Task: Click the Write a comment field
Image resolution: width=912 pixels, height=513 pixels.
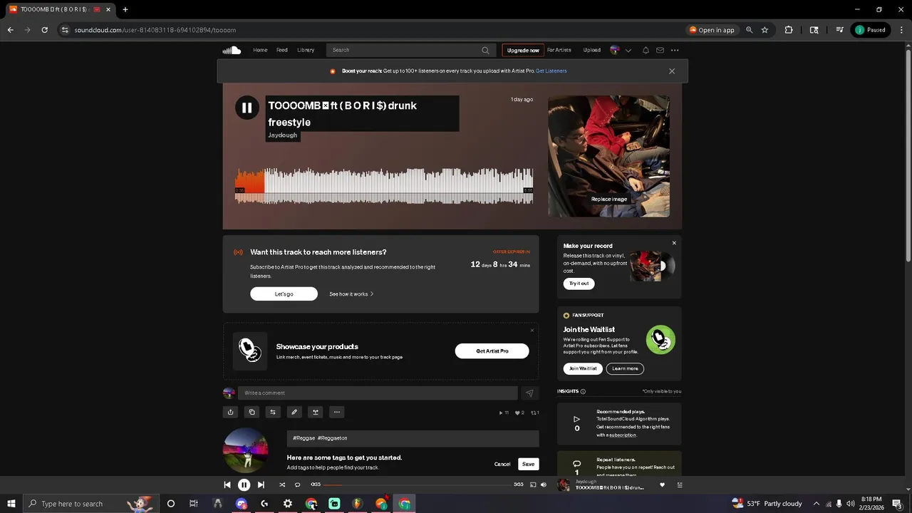Action: pyautogui.click(x=378, y=393)
